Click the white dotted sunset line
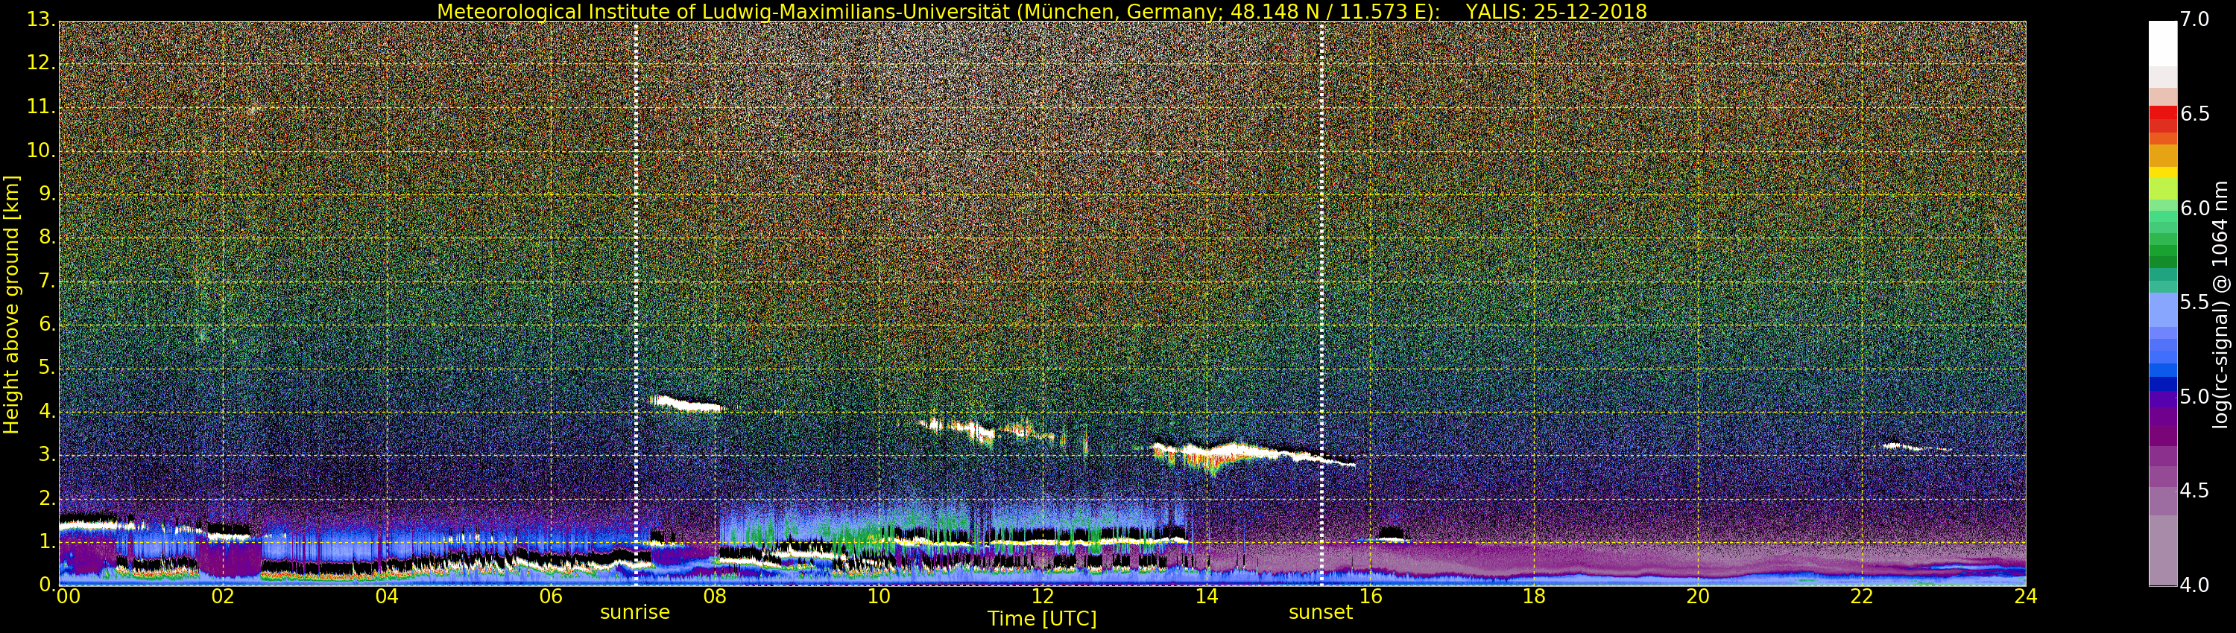The image size is (2236, 633). [1322, 304]
